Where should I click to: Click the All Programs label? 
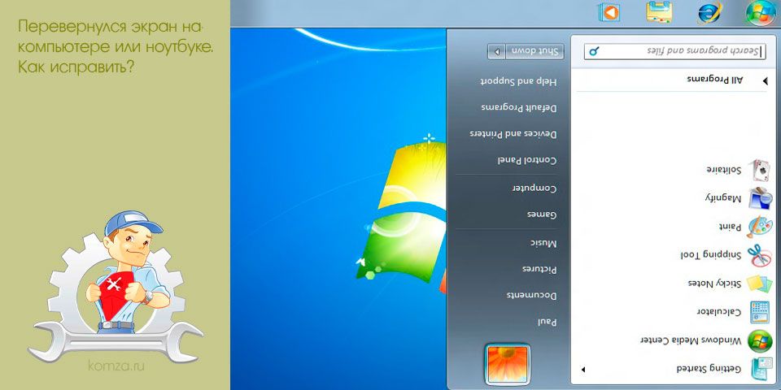pos(714,80)
